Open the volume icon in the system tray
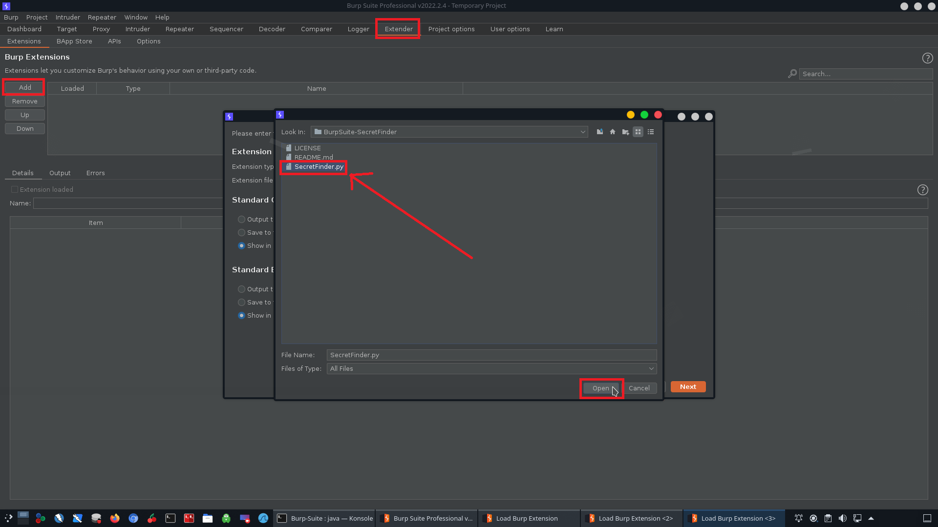The height and width of the screenshot is (527, 938). tap(843, 518)
